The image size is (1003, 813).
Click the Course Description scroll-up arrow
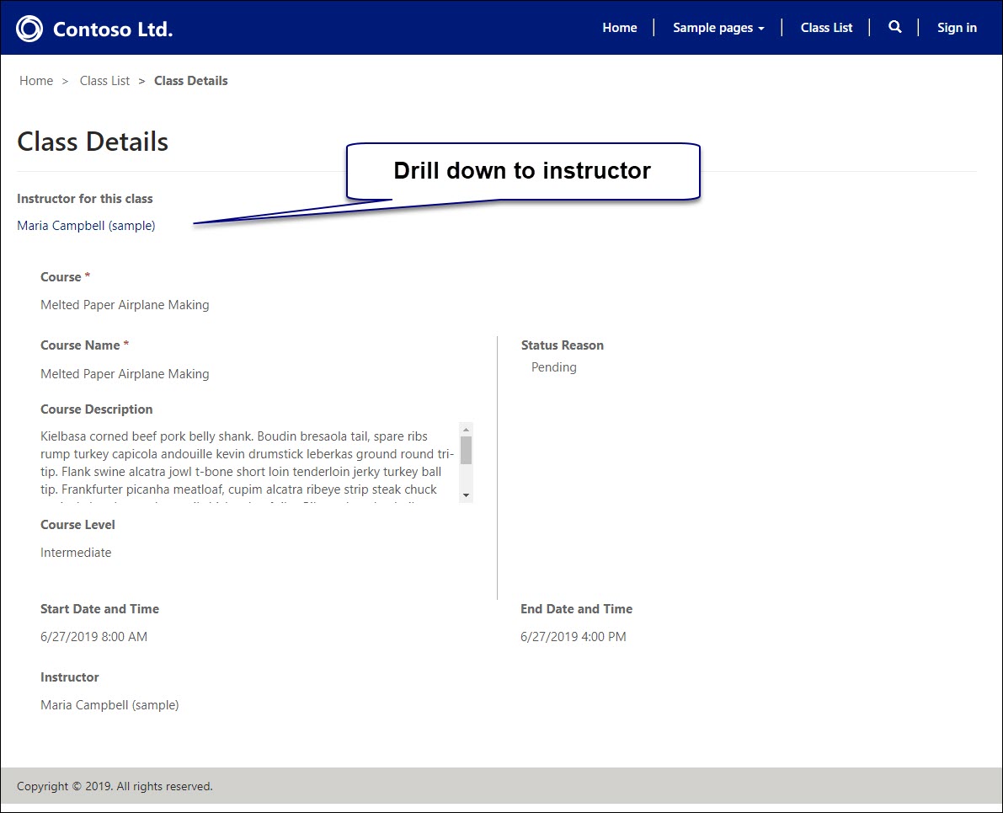466,430
